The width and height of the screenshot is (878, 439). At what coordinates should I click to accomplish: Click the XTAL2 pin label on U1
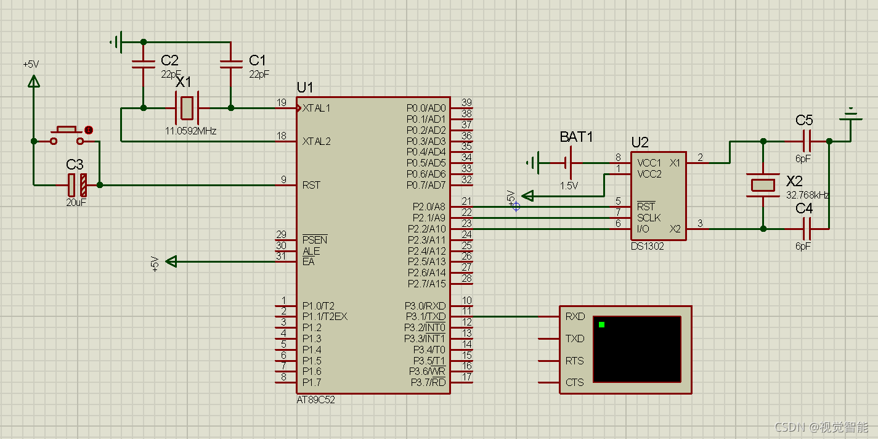pyautogui.click(x=316, y=141)
